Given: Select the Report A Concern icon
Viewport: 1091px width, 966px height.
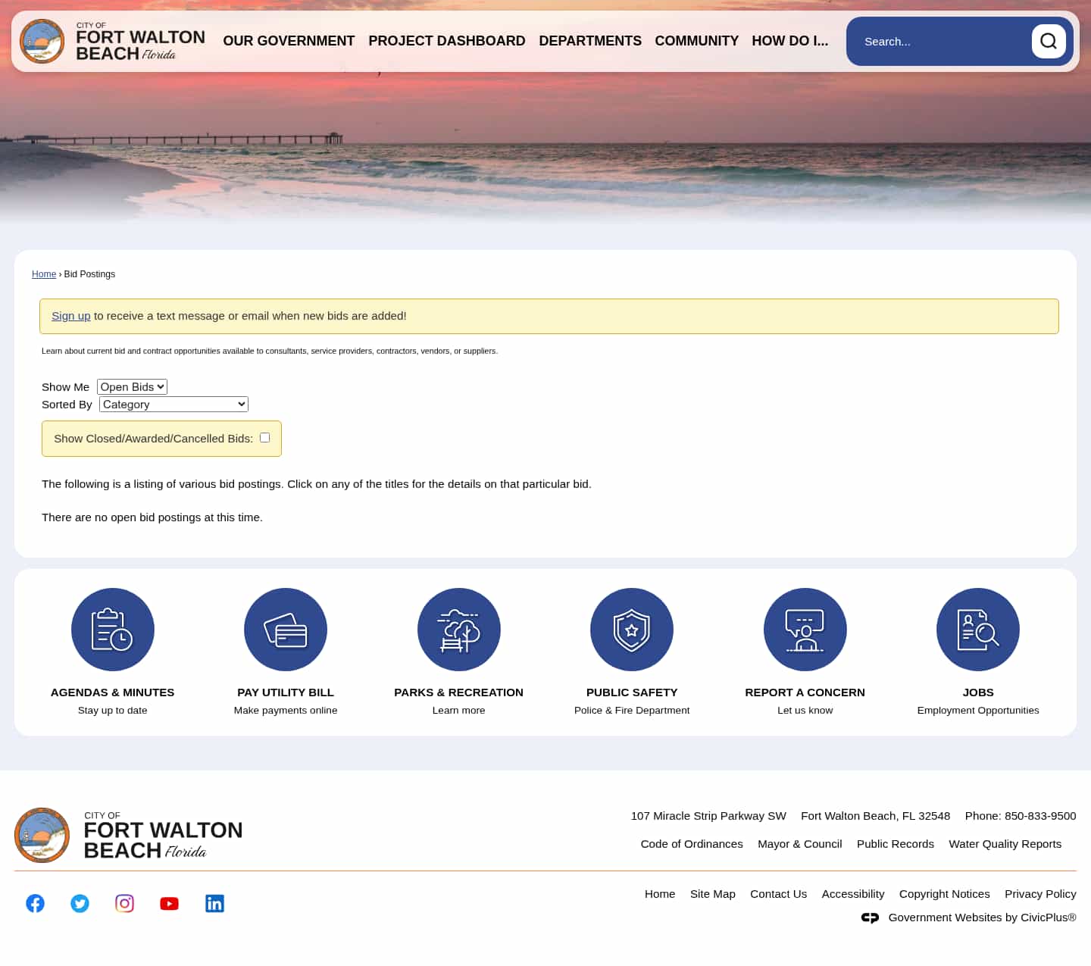Looking at the screenshot, I should (x=805, y=629).
